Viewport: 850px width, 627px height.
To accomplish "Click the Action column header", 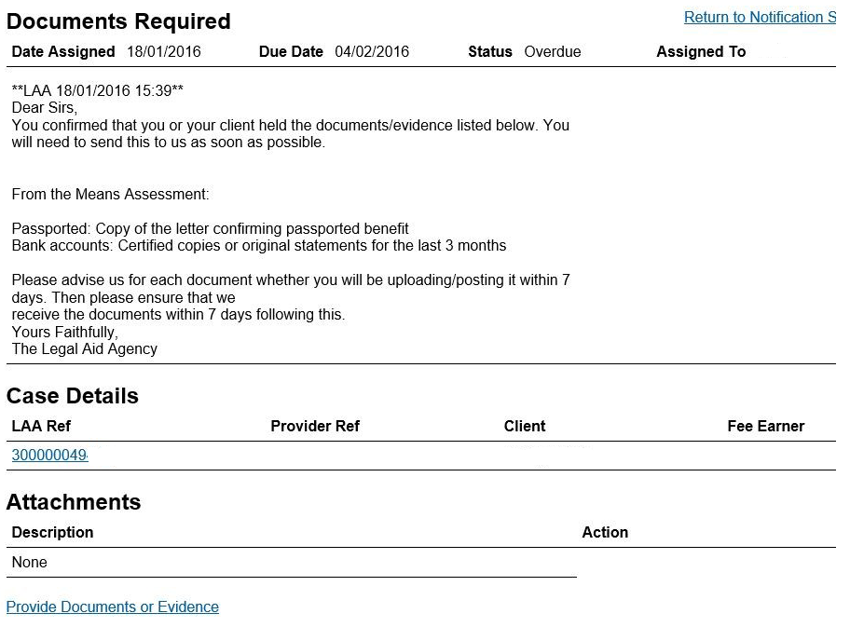I will (x=605, y=533).
